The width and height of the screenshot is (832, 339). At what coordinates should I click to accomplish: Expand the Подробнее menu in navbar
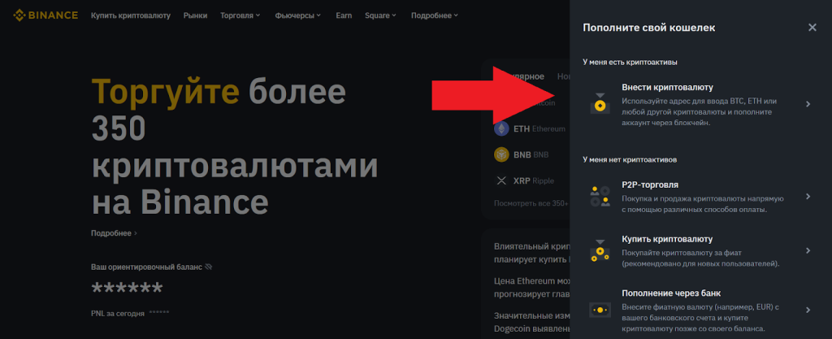[434, 15]
